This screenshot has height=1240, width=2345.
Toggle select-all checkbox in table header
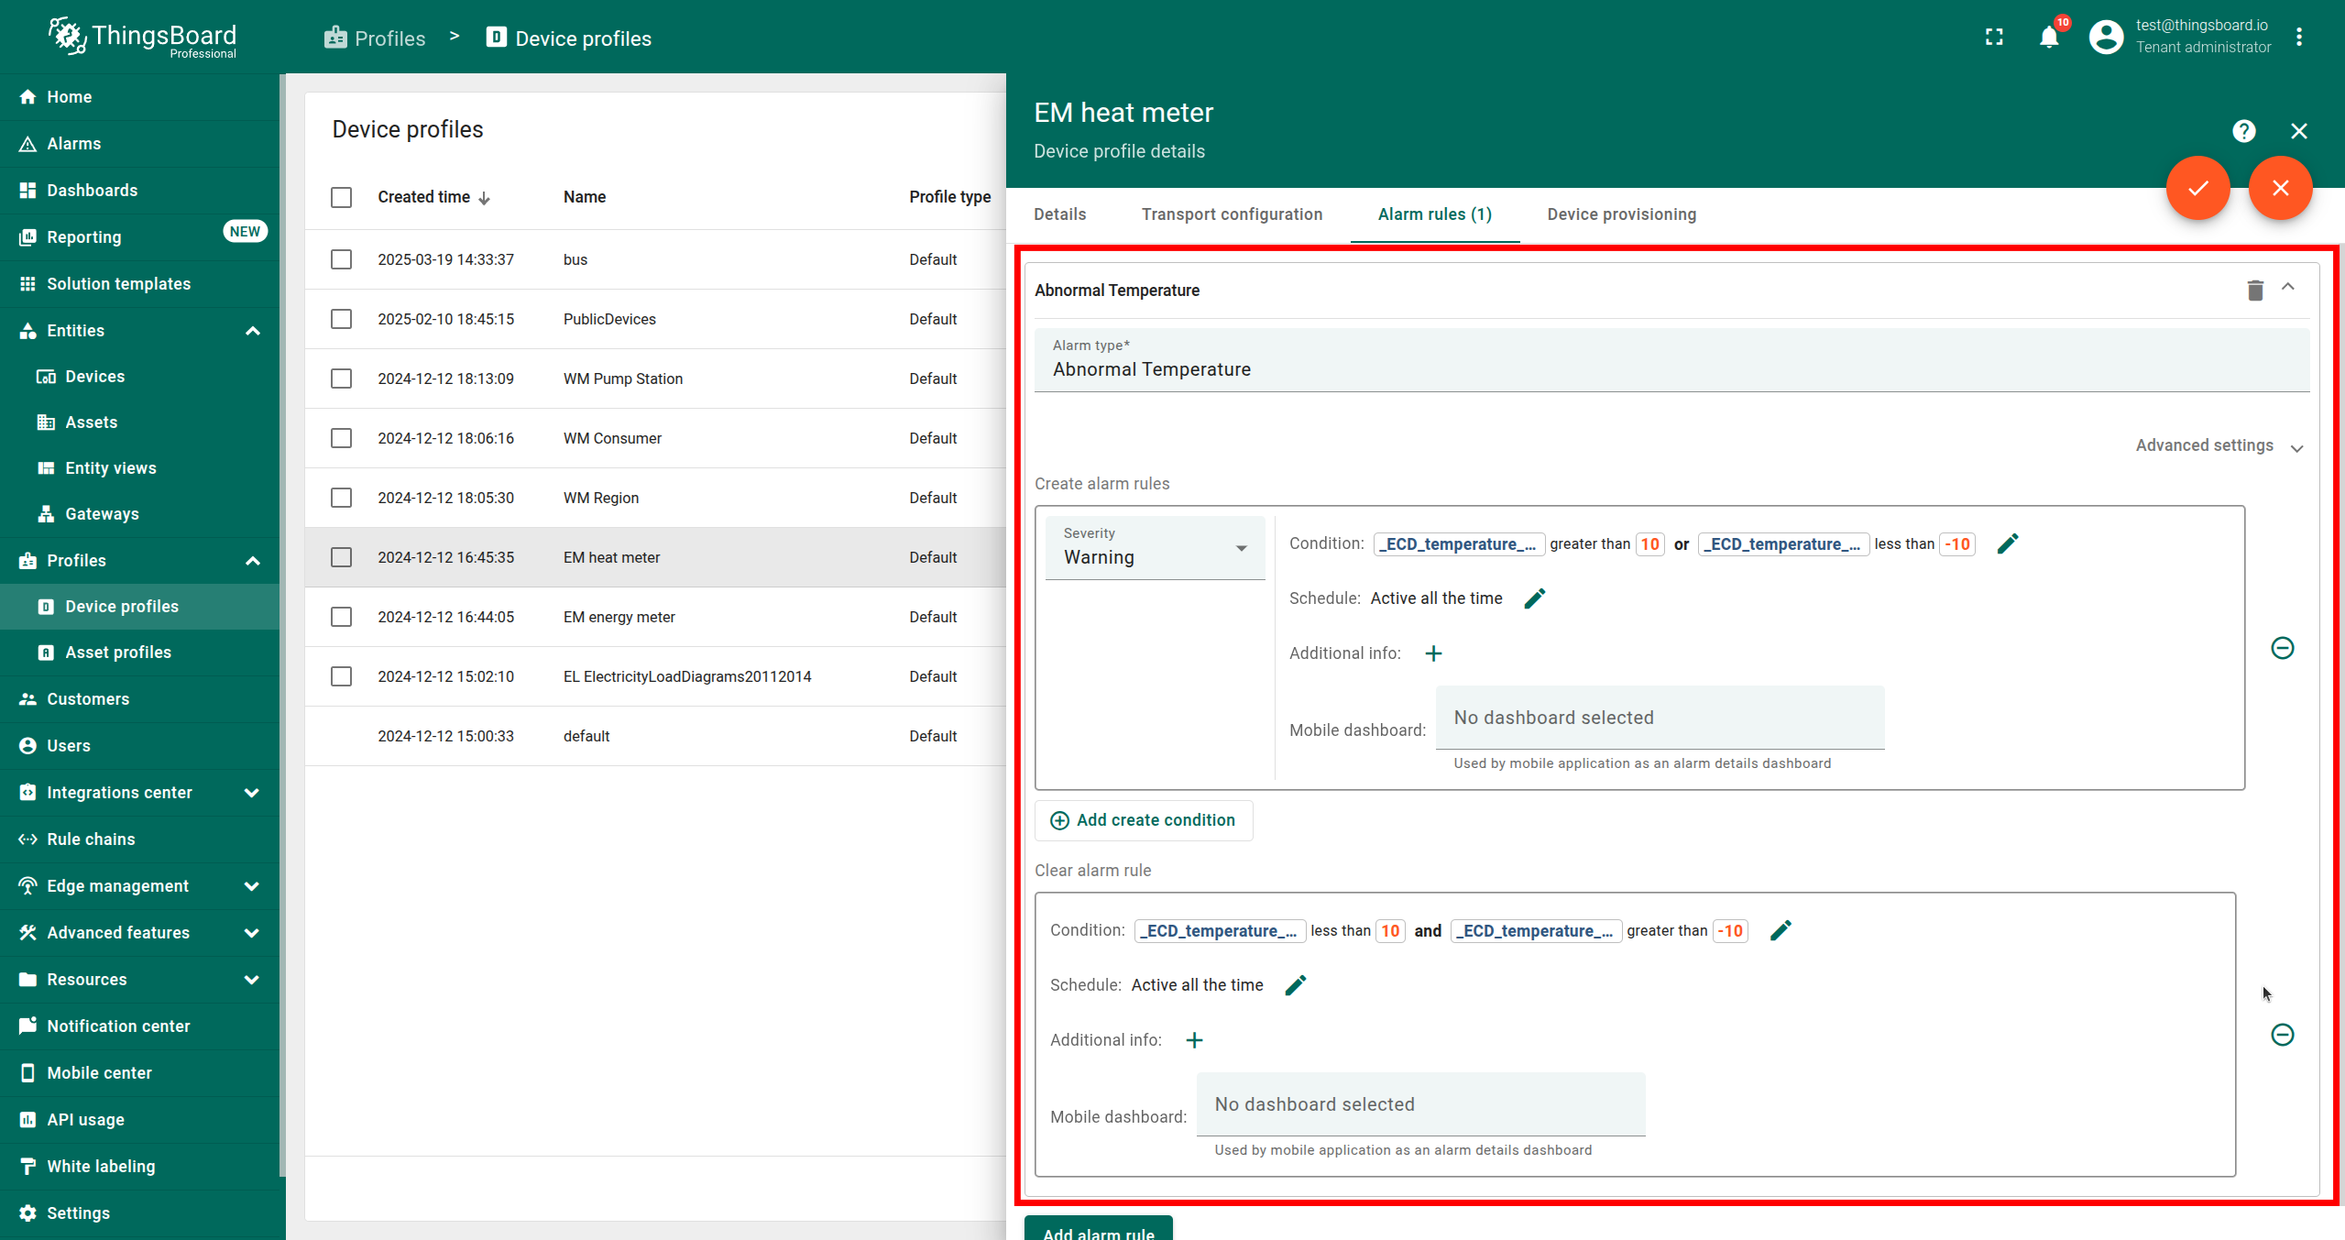tap(341, 197)
